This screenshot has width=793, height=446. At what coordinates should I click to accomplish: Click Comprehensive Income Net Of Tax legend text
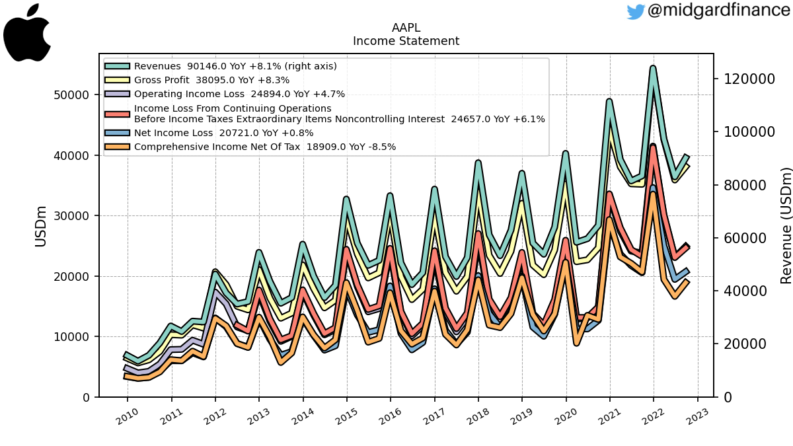pos(265,147)
